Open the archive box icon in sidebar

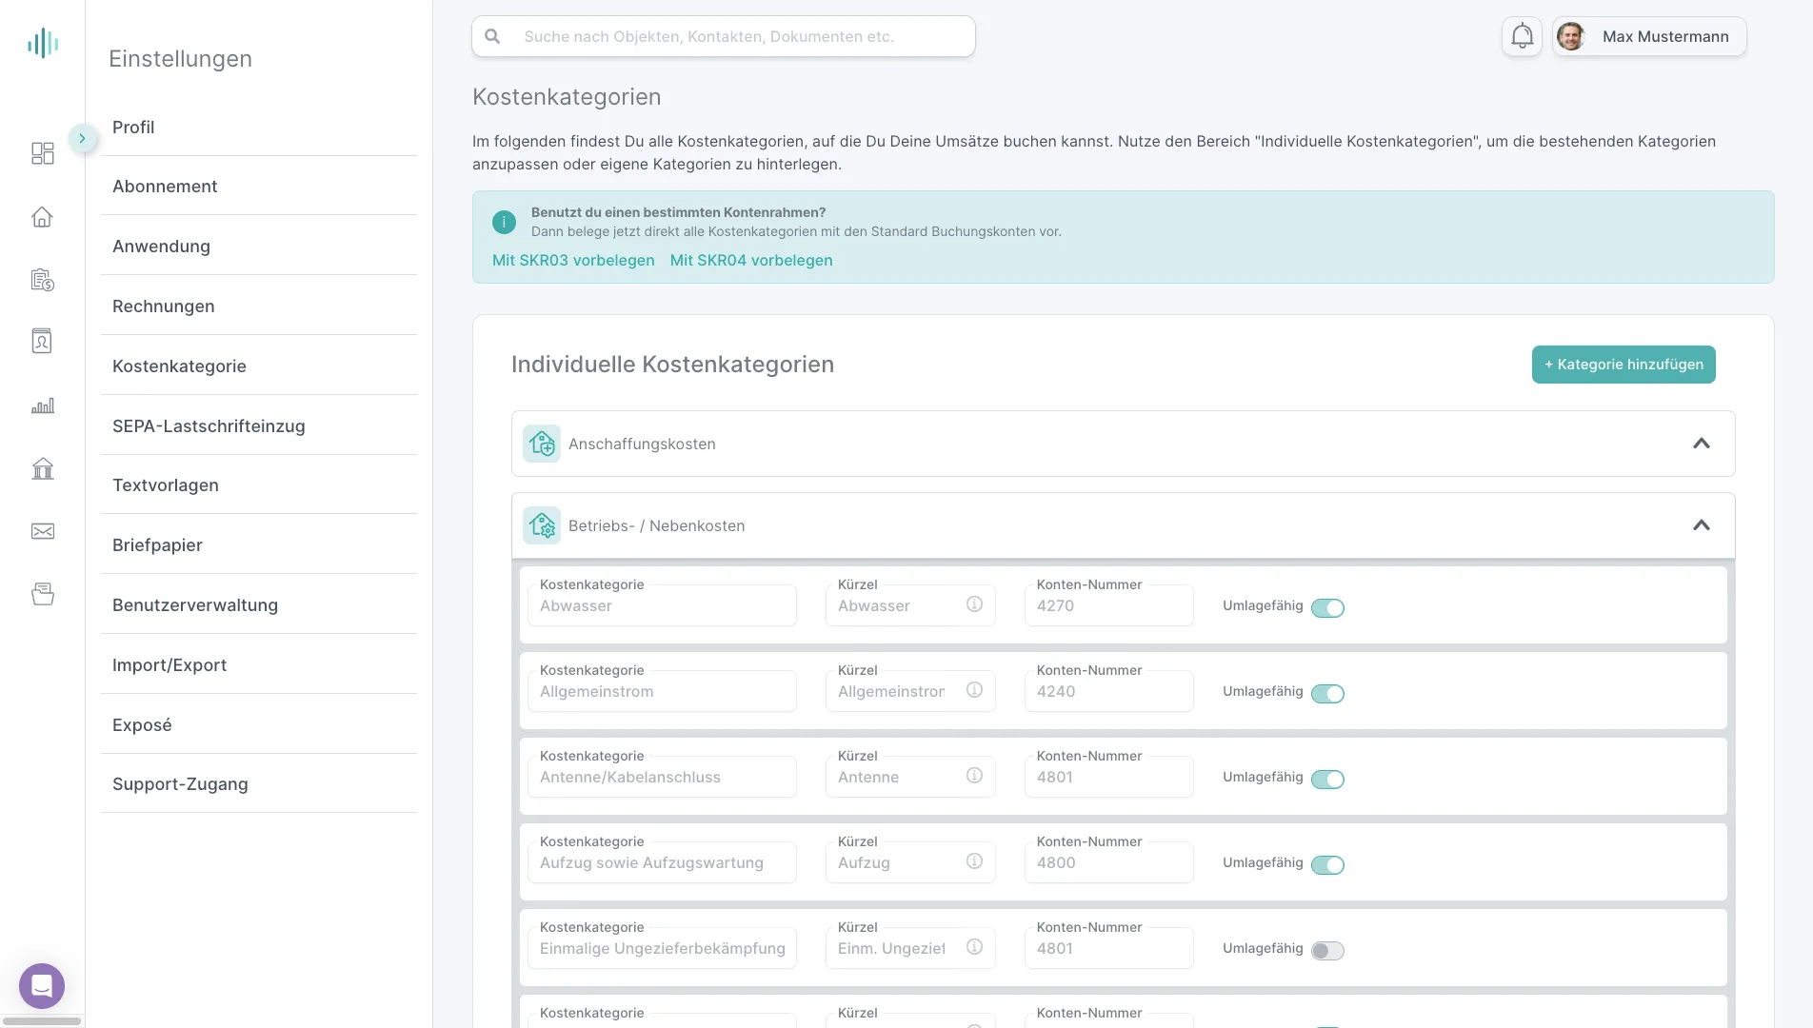43,594
